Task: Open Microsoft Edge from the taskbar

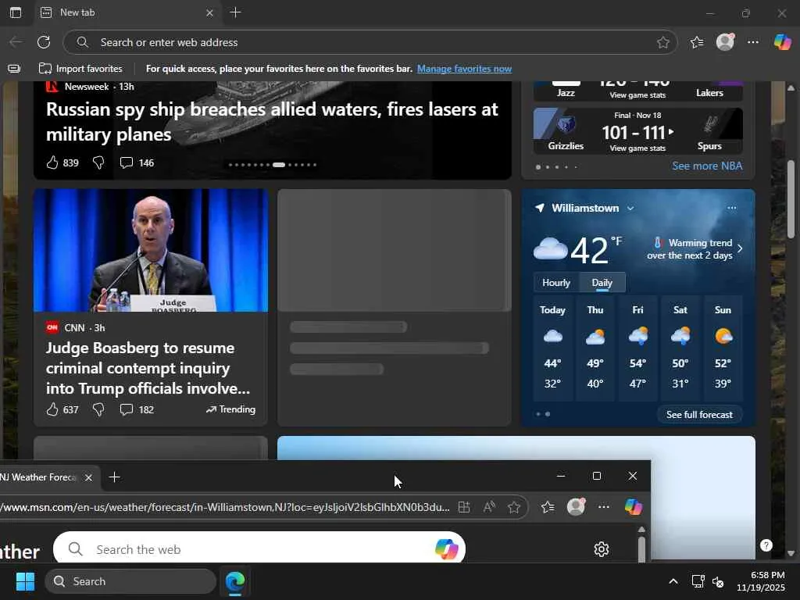Action: click(x=235, y=581)
